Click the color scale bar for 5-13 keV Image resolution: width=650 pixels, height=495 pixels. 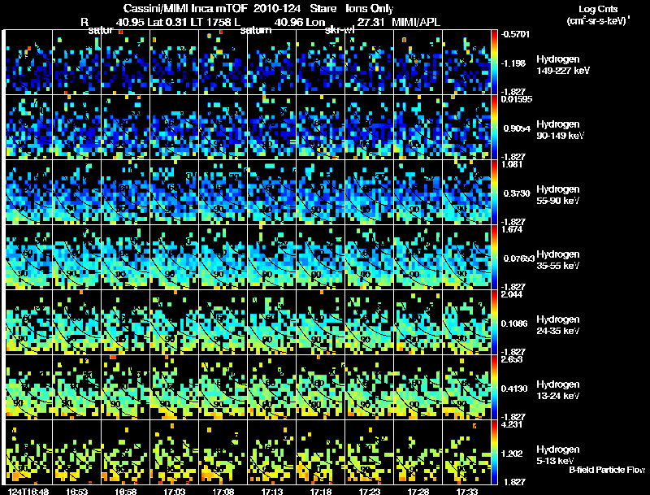[x=494, y=453]
